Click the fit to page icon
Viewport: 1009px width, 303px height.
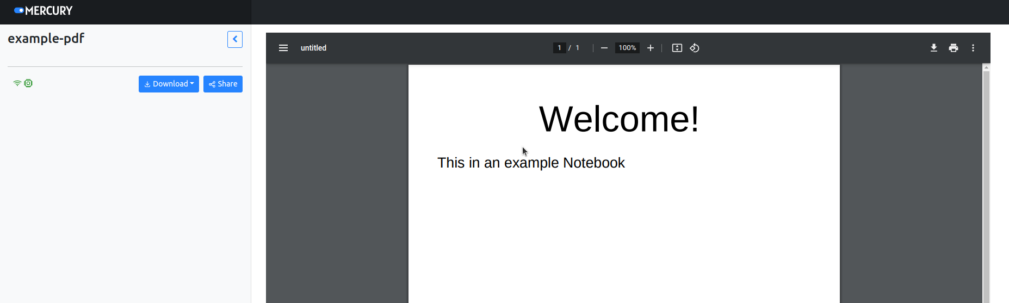(x=677, y=48)
